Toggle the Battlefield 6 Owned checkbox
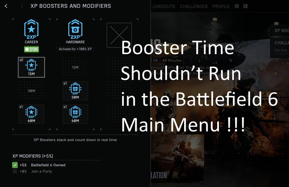 [15, 165]
